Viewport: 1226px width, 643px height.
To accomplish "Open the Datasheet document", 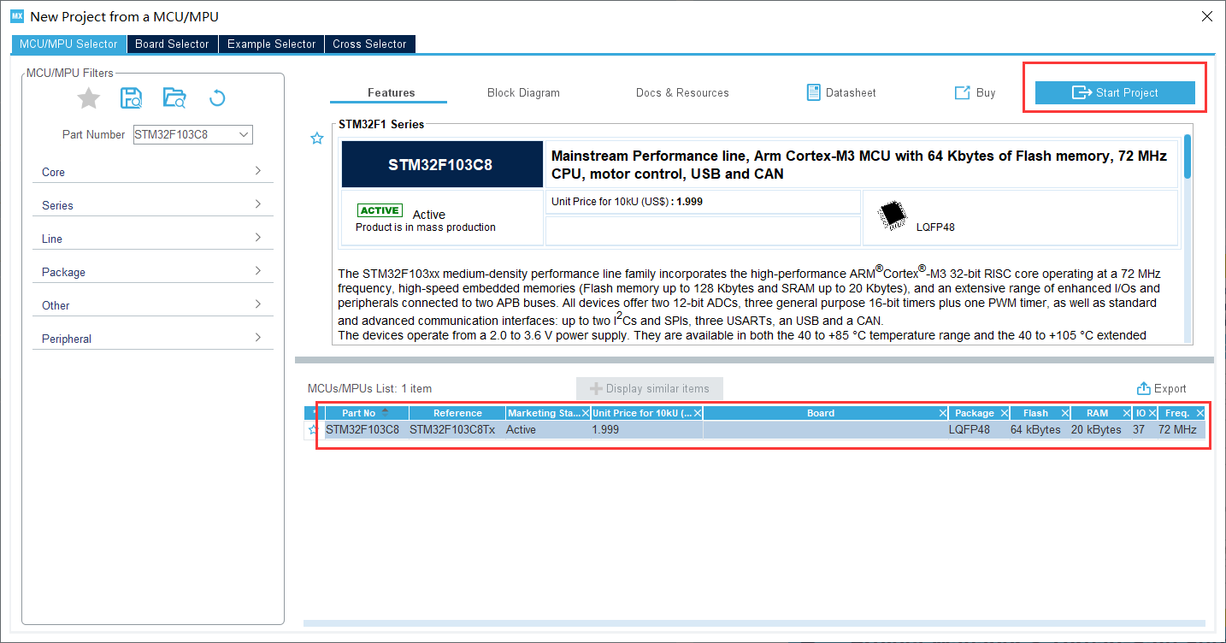I will (841, 92).
